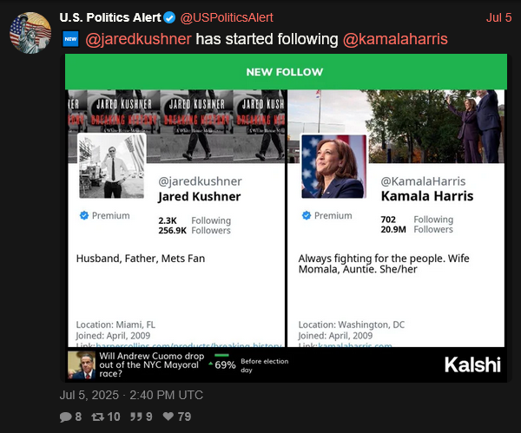521x433 pixels.
Task: Like the post with heart icon
Action: tap(168, 417)
